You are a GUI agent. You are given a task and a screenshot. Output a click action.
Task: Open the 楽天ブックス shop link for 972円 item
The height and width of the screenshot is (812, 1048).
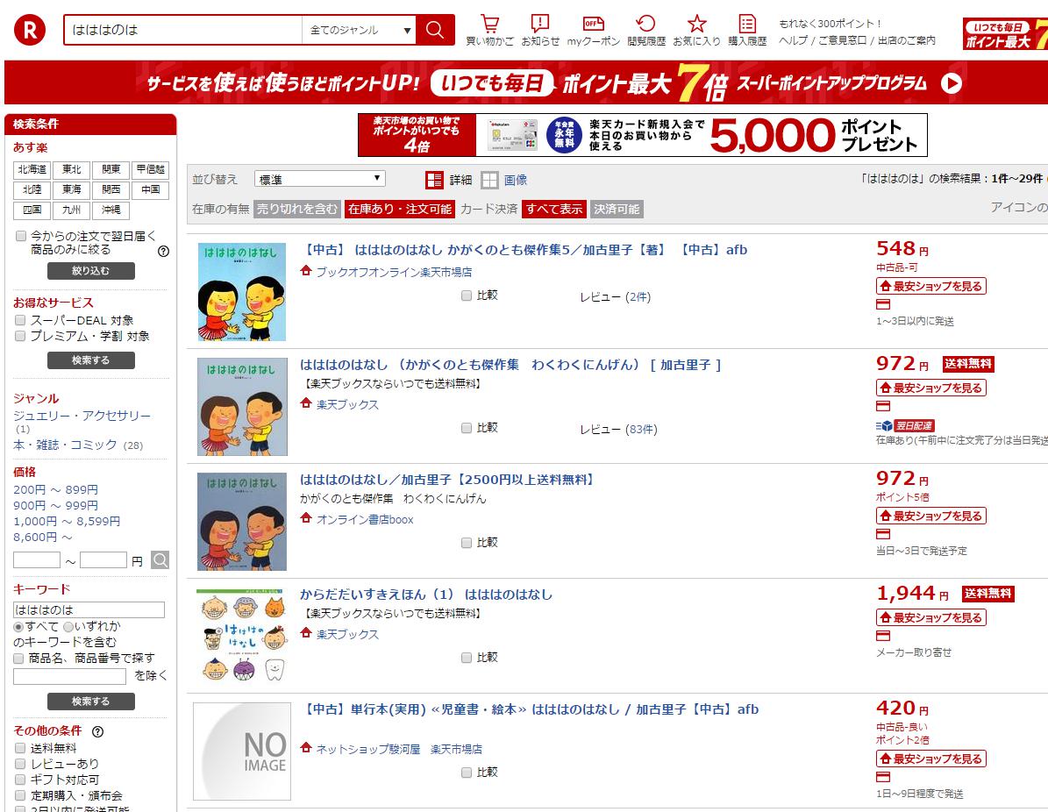pos(347,405)
